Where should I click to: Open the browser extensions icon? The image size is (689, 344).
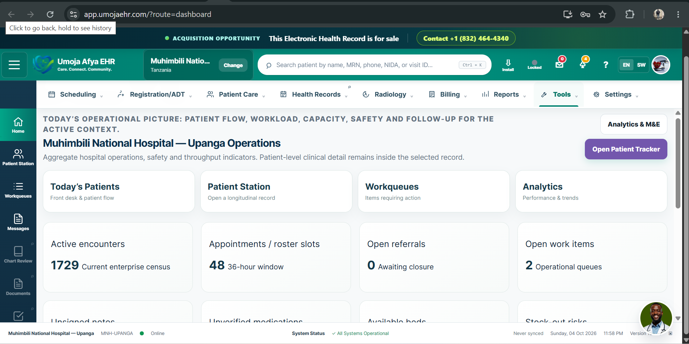tap(630, 14)
